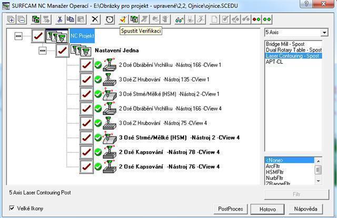Click the filter list scrollbar thumb

318,170
